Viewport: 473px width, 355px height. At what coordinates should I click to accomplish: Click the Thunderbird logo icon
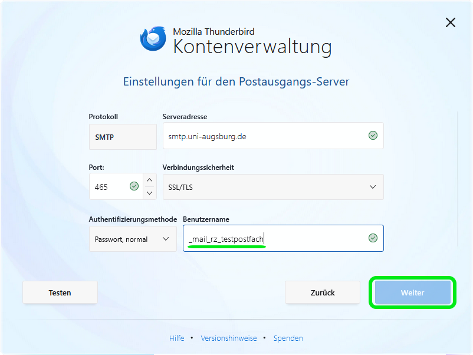point(153,38)
